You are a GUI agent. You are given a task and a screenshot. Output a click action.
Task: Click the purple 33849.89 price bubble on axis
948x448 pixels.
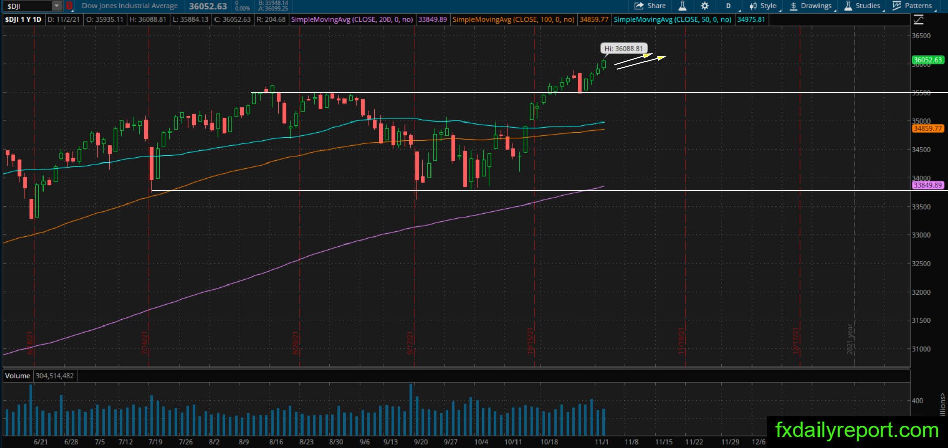click(928, 185)
